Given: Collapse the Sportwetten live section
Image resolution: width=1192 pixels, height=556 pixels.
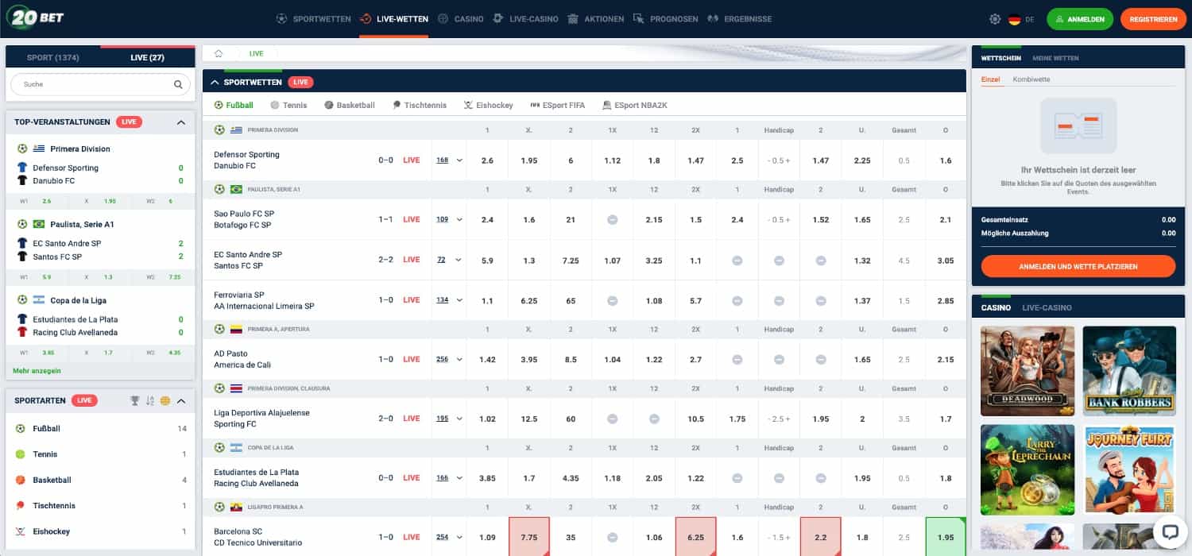Looking at the screenshot, I should pos(215,82).
